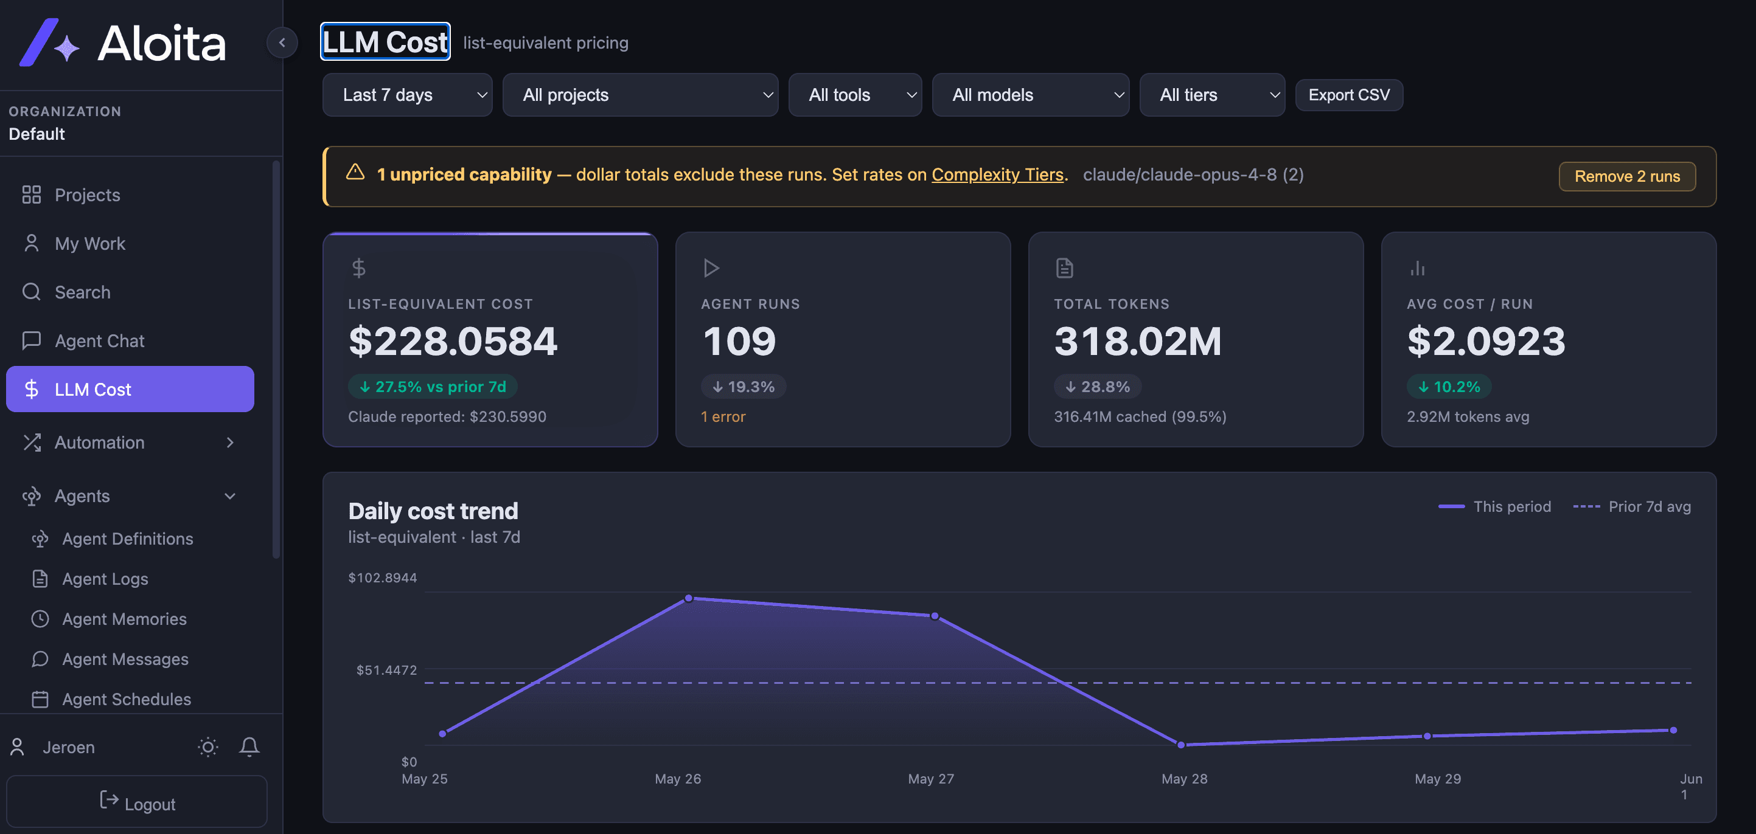Click the Prior 7d avg legend swatch
The width and height of the screenshot is (1756, 834).
1586,506
